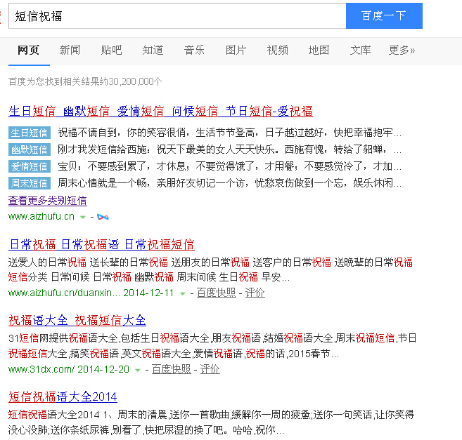The width and height of the screenshot is (462, 440).
Task: Expand the arrow beside 2014-12-20 date
Action: click(138, 370)
